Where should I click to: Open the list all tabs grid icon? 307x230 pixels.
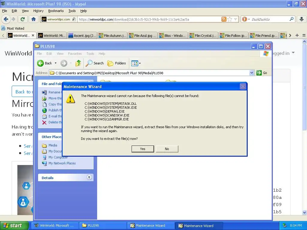304,35
